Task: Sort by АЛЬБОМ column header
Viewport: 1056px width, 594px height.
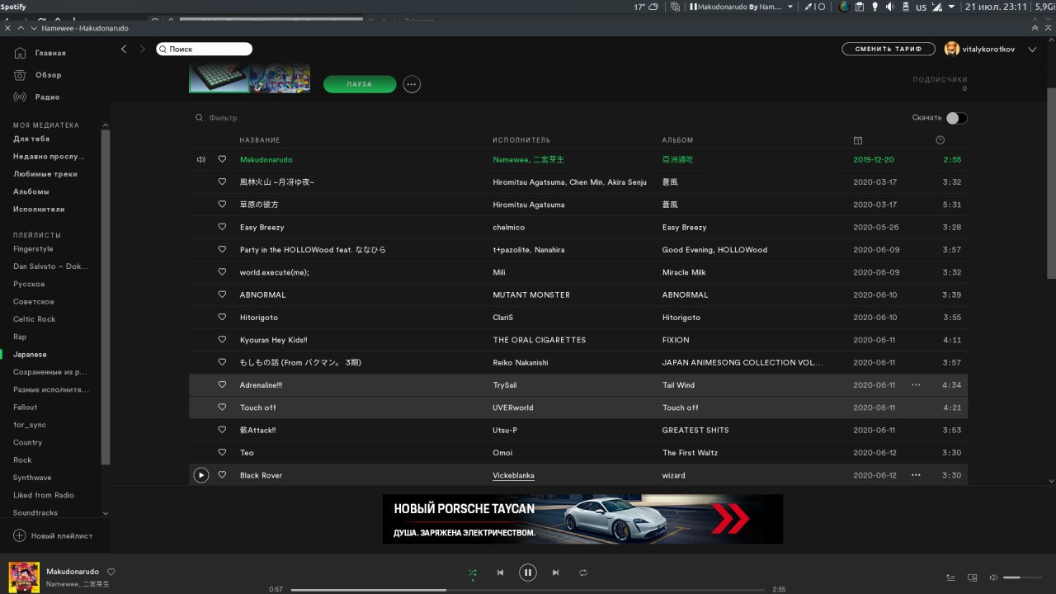Action: pos(677,140)
